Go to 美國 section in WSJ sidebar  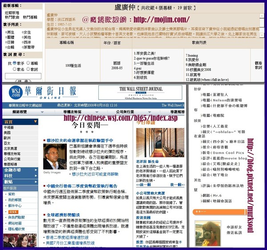(7, 133)
